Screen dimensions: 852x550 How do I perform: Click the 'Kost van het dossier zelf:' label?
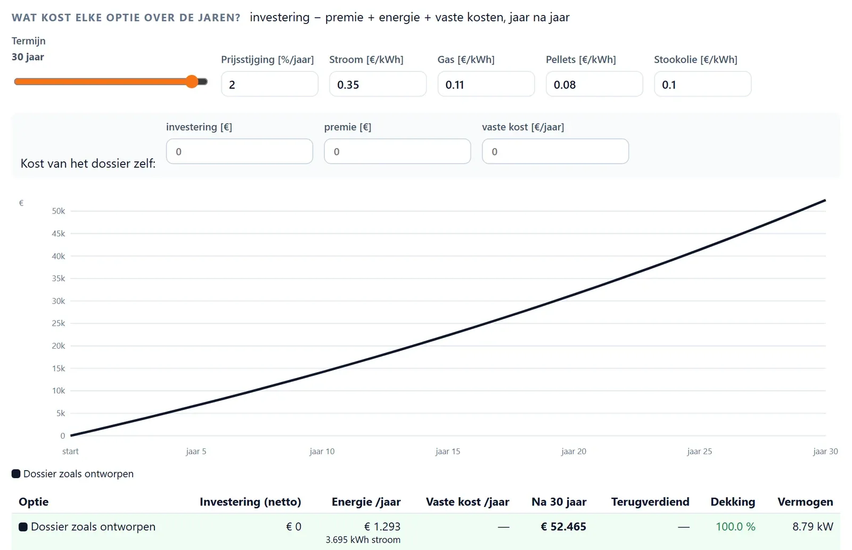point(88,163)
